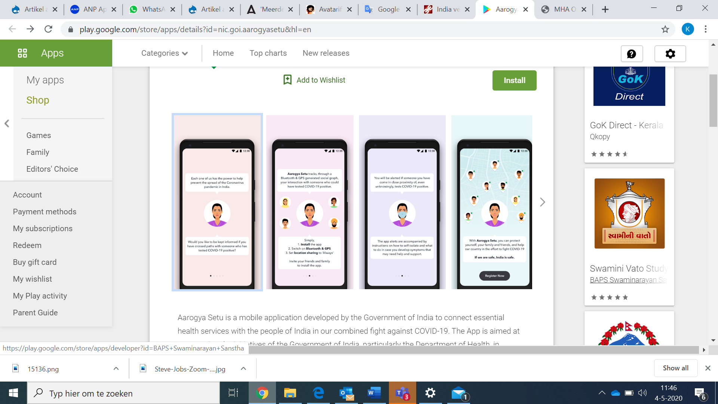Bookmark this page with star icon
718x404 pixels.
click(665, 29)
